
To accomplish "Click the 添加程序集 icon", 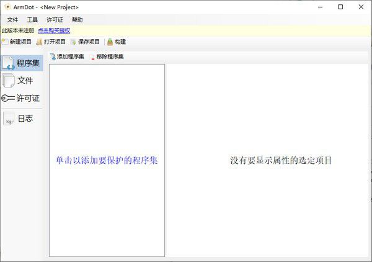I will 53,56.
